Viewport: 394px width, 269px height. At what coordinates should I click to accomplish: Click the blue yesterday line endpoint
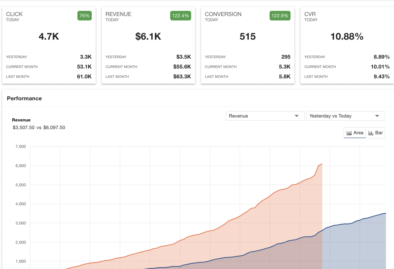[x=386, y=213]
